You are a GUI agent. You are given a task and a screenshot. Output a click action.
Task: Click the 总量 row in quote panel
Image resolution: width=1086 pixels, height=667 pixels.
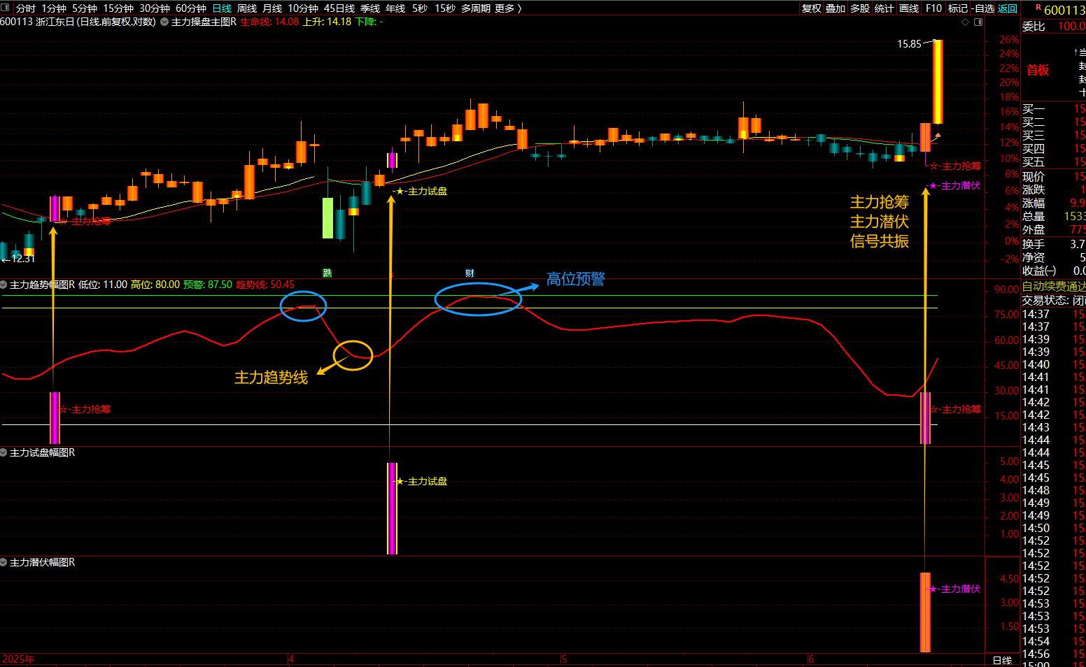point(1054,216)
